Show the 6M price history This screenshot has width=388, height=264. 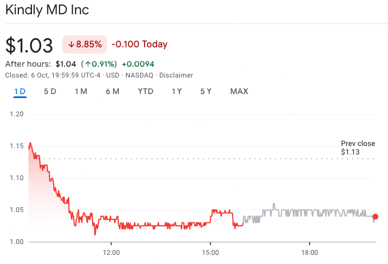[113, 91]
